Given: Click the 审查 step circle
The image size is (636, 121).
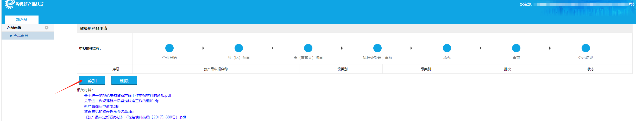Looking at the screenshot, I should [516, 48].
